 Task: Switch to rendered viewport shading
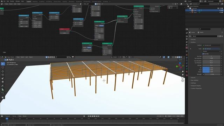tap(181, 57)
